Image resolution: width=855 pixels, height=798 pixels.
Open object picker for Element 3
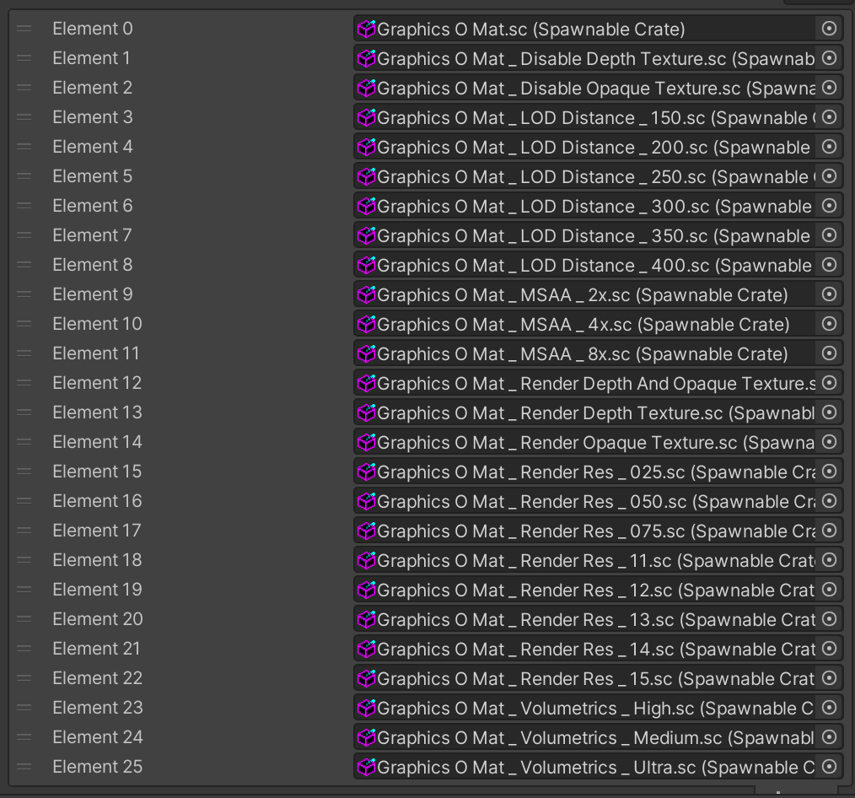click(x=829, y=116)
